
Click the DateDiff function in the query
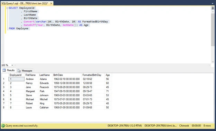tap(30, 25)
